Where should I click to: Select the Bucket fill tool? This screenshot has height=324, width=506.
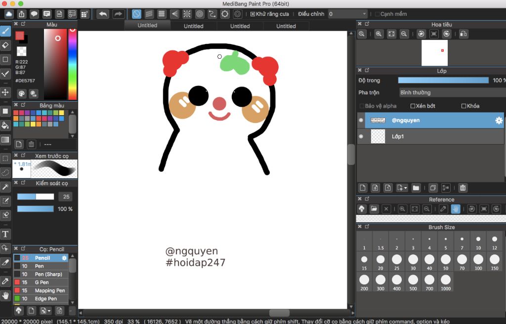pyautogui.click(x=5, y=125)
